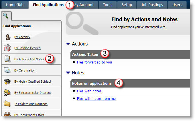This screenshot has height=121, width=195.
Task: Collapse the Actions section triangle
Action: 68,44
